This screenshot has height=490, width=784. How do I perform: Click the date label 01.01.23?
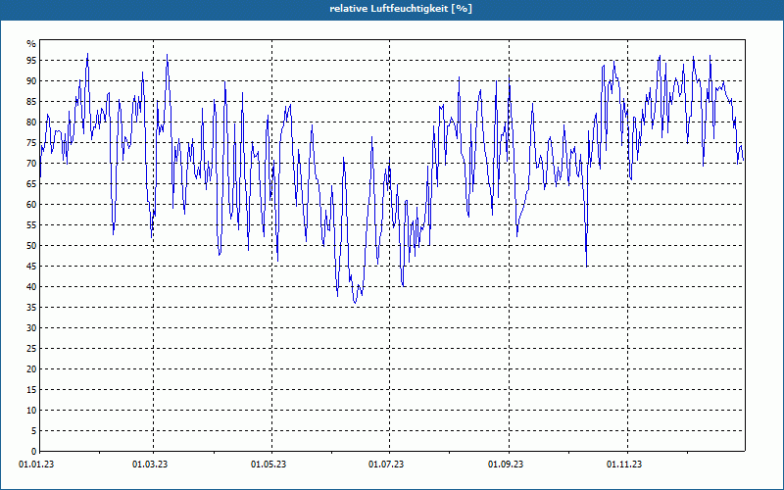36,465
